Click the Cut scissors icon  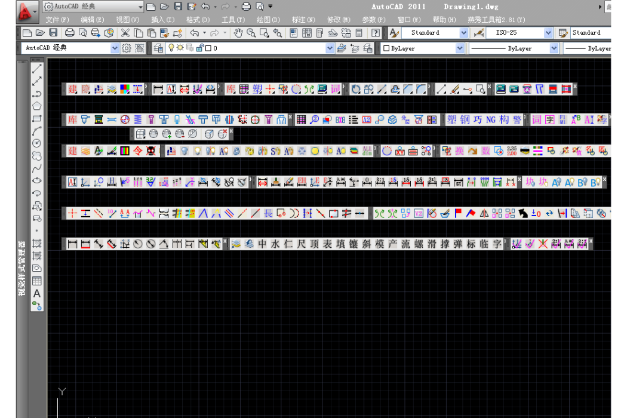pos(125,33)
